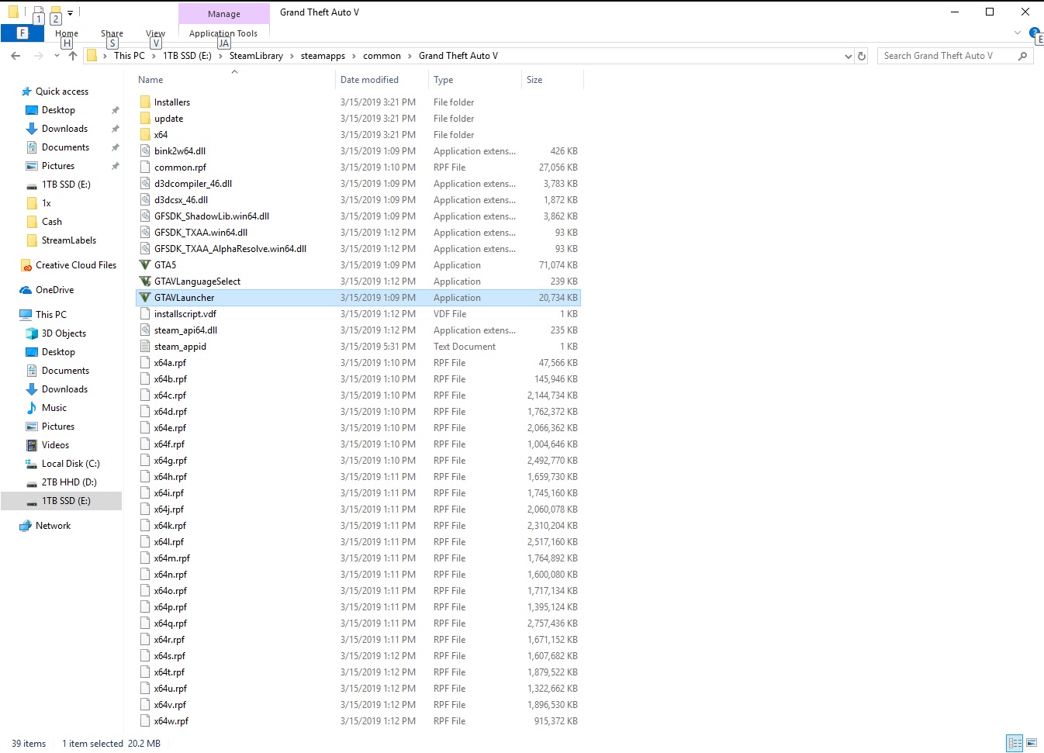Open the Help question mark icon

click(1035, 33)
